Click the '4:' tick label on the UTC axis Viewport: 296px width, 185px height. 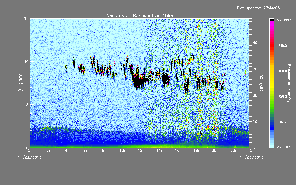point(67,151)
